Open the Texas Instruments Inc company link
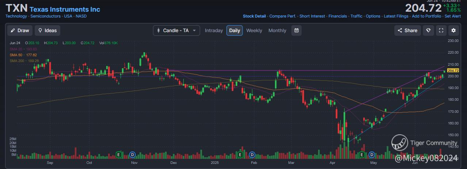The width and height of the screenshot is (467, 169). coord(65,9)
